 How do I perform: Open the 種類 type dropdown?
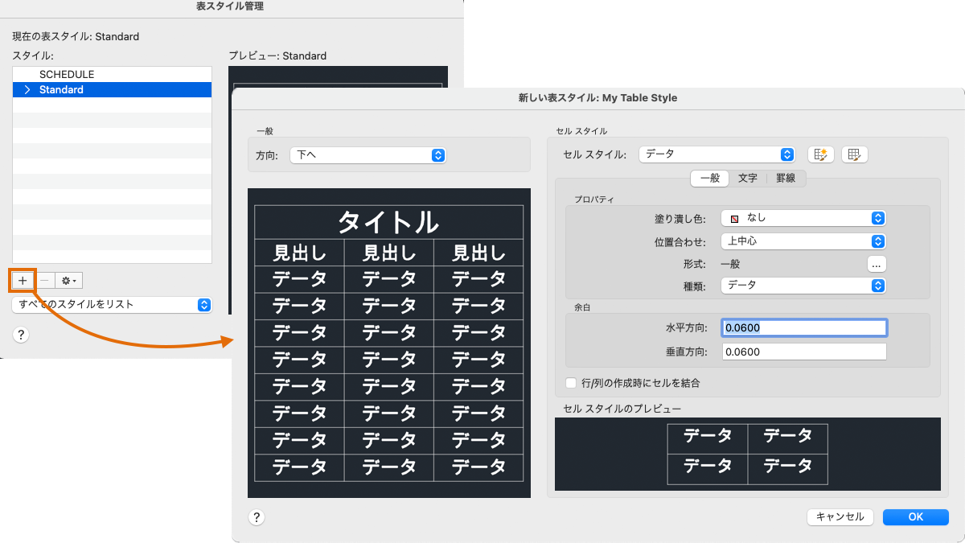tap(803, 286)
